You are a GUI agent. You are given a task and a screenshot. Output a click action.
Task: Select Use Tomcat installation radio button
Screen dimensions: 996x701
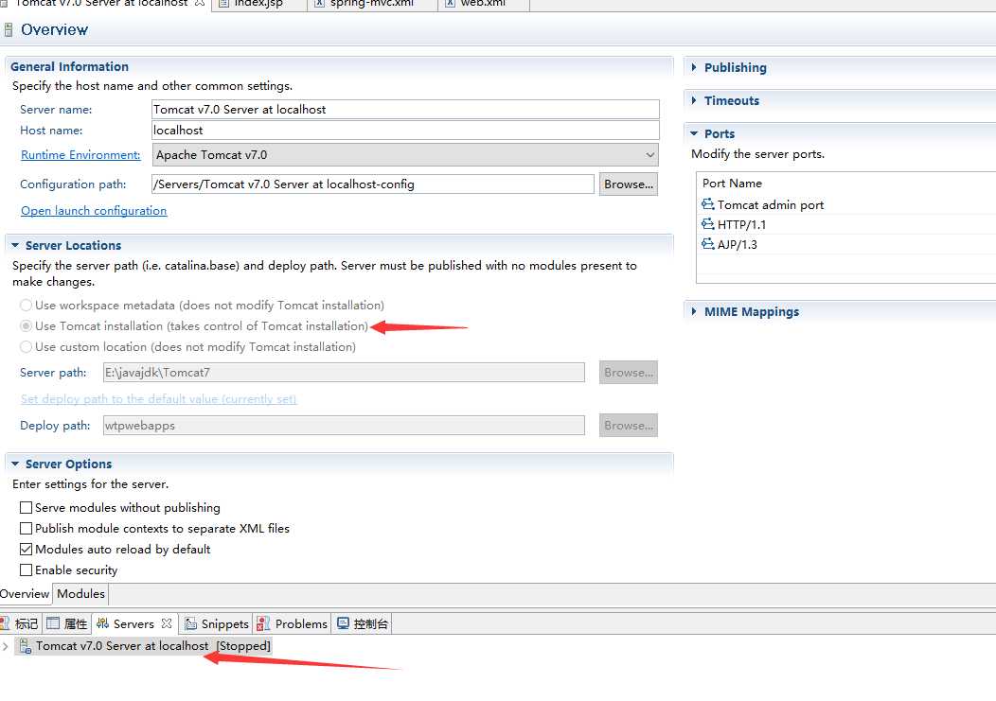pos(27,325)
